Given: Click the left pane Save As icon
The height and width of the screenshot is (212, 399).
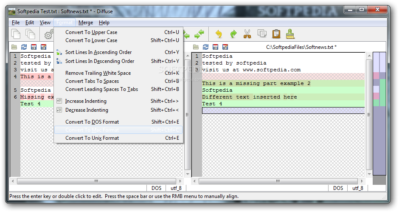Looking at the screenshot, I should (44, 47).
